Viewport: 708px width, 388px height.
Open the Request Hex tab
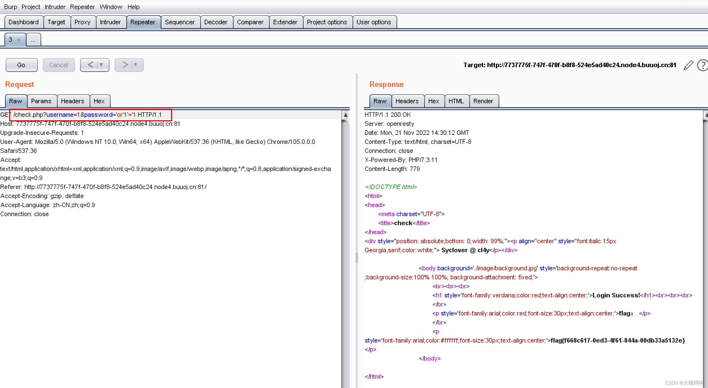99,101
